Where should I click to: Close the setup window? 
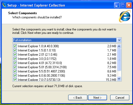pyautogui.click(x=129, y=5)
